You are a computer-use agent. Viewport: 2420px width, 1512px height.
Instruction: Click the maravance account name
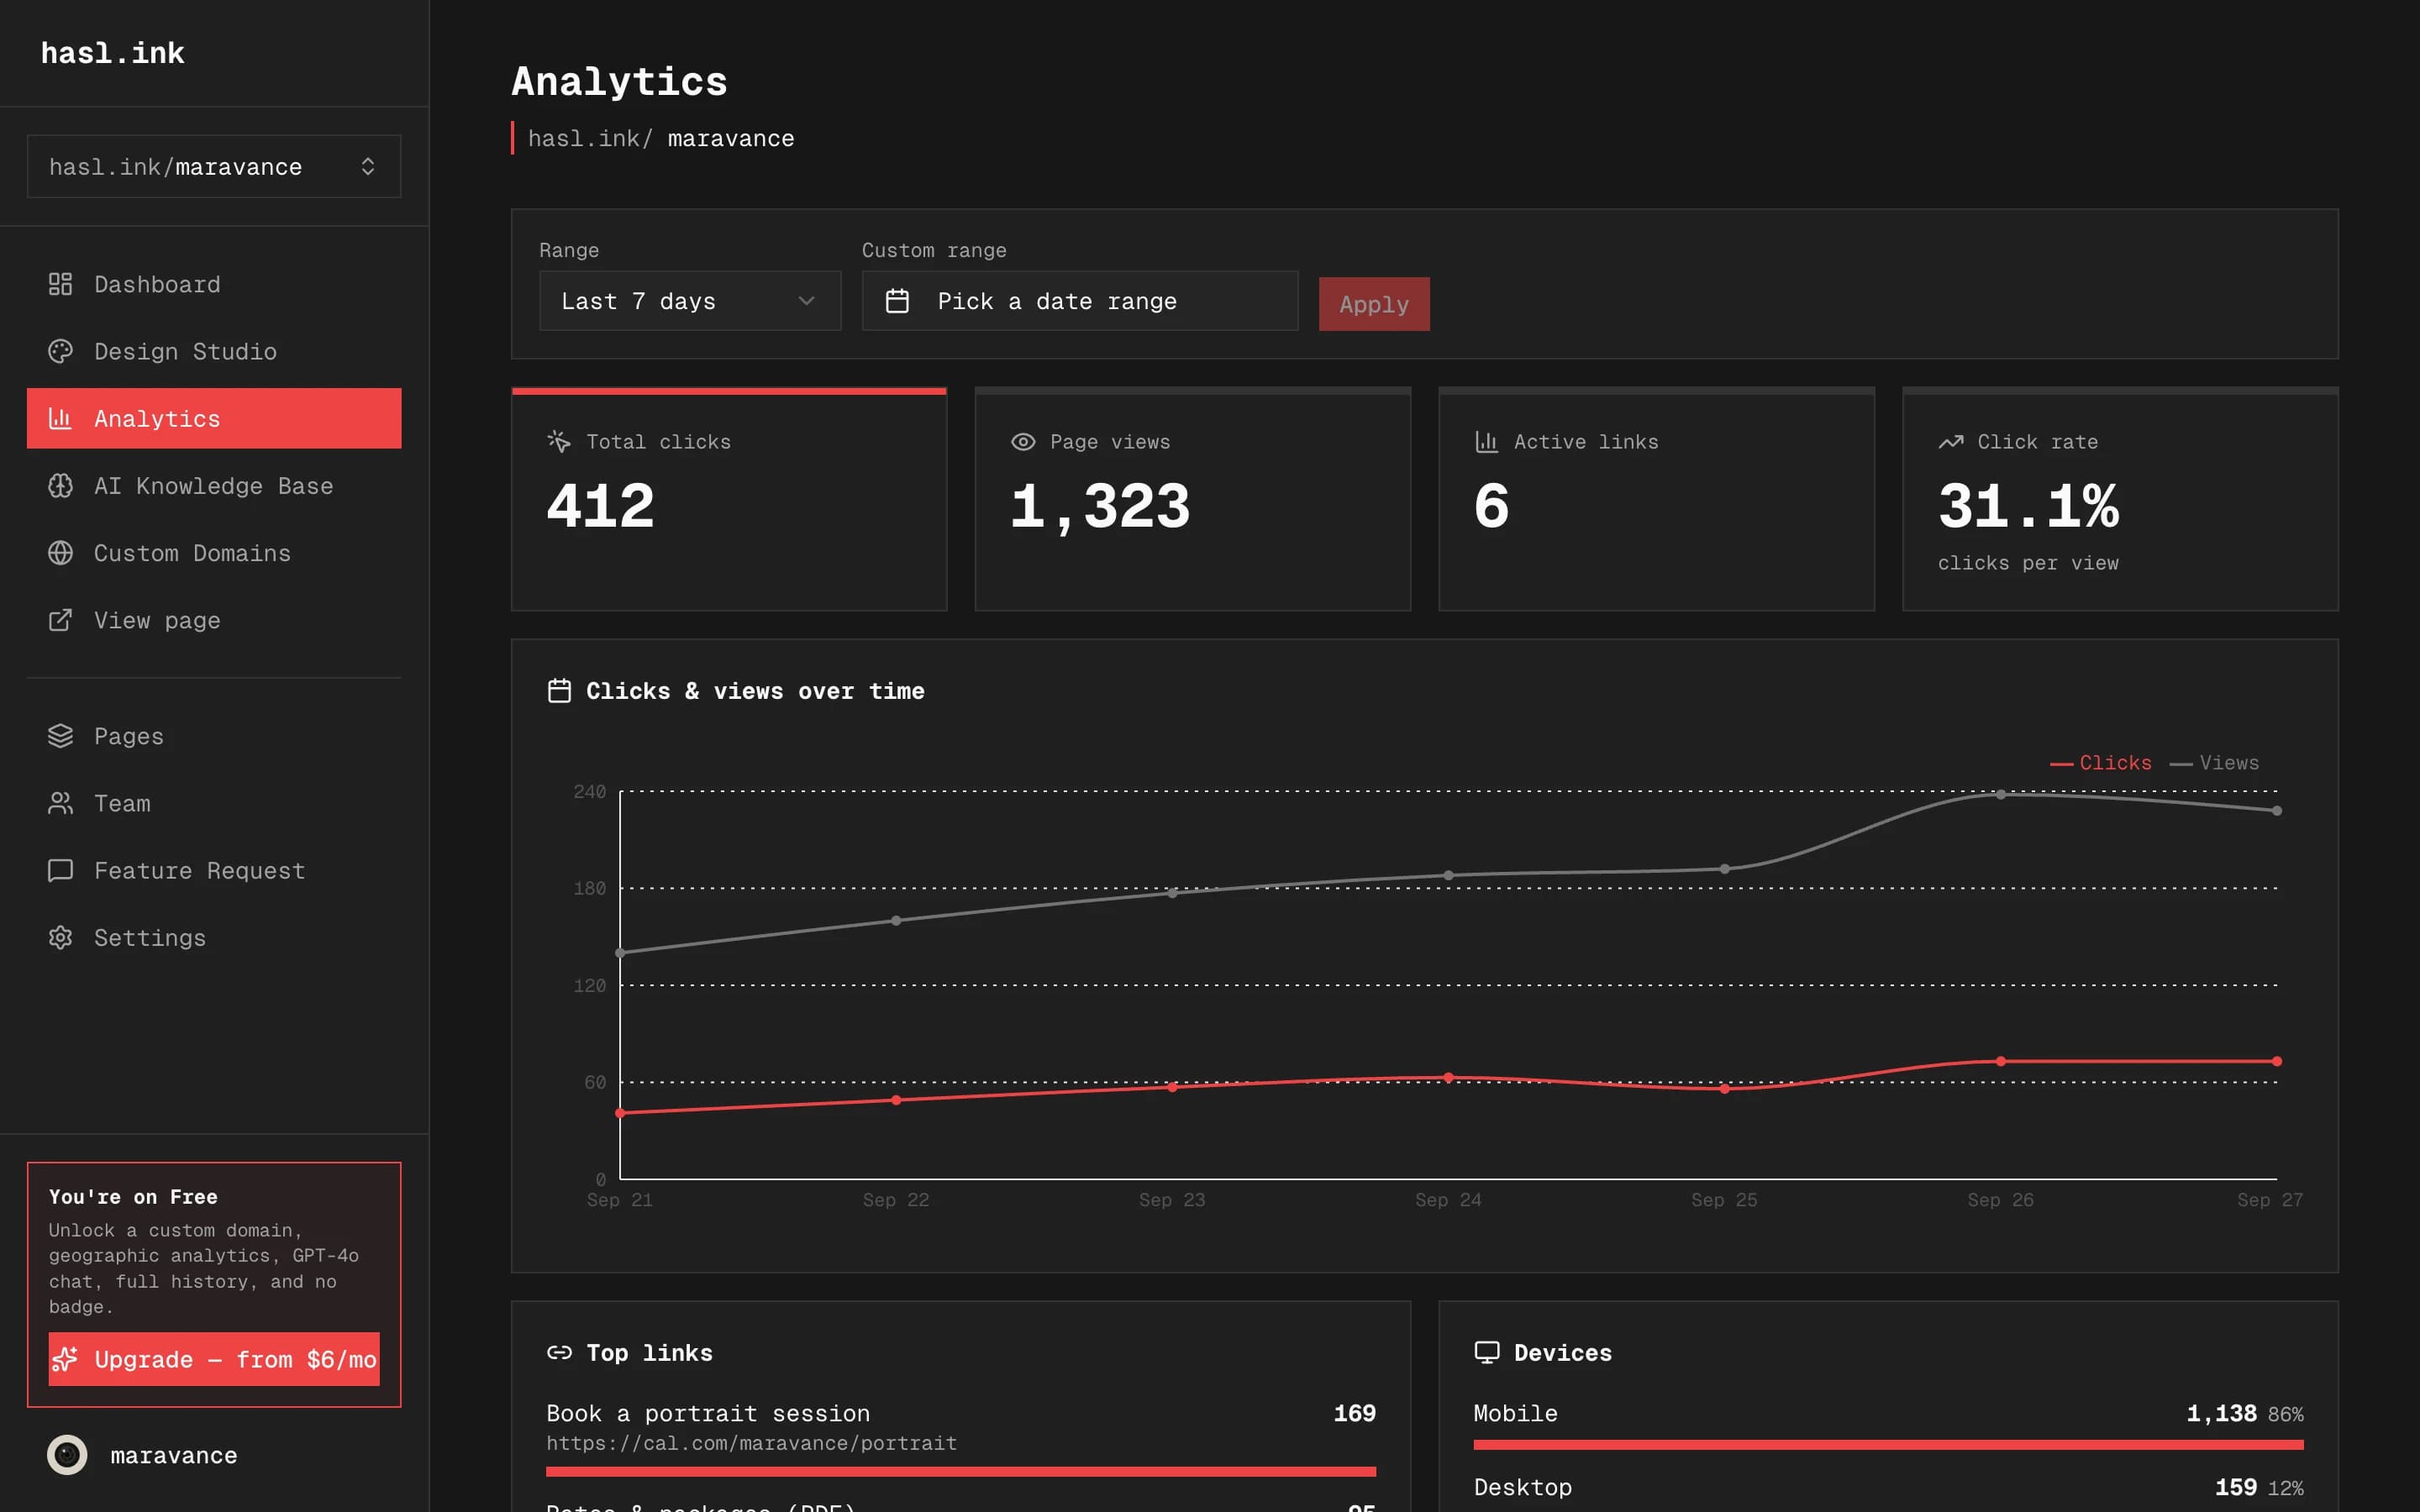(x=174, y=1455)
